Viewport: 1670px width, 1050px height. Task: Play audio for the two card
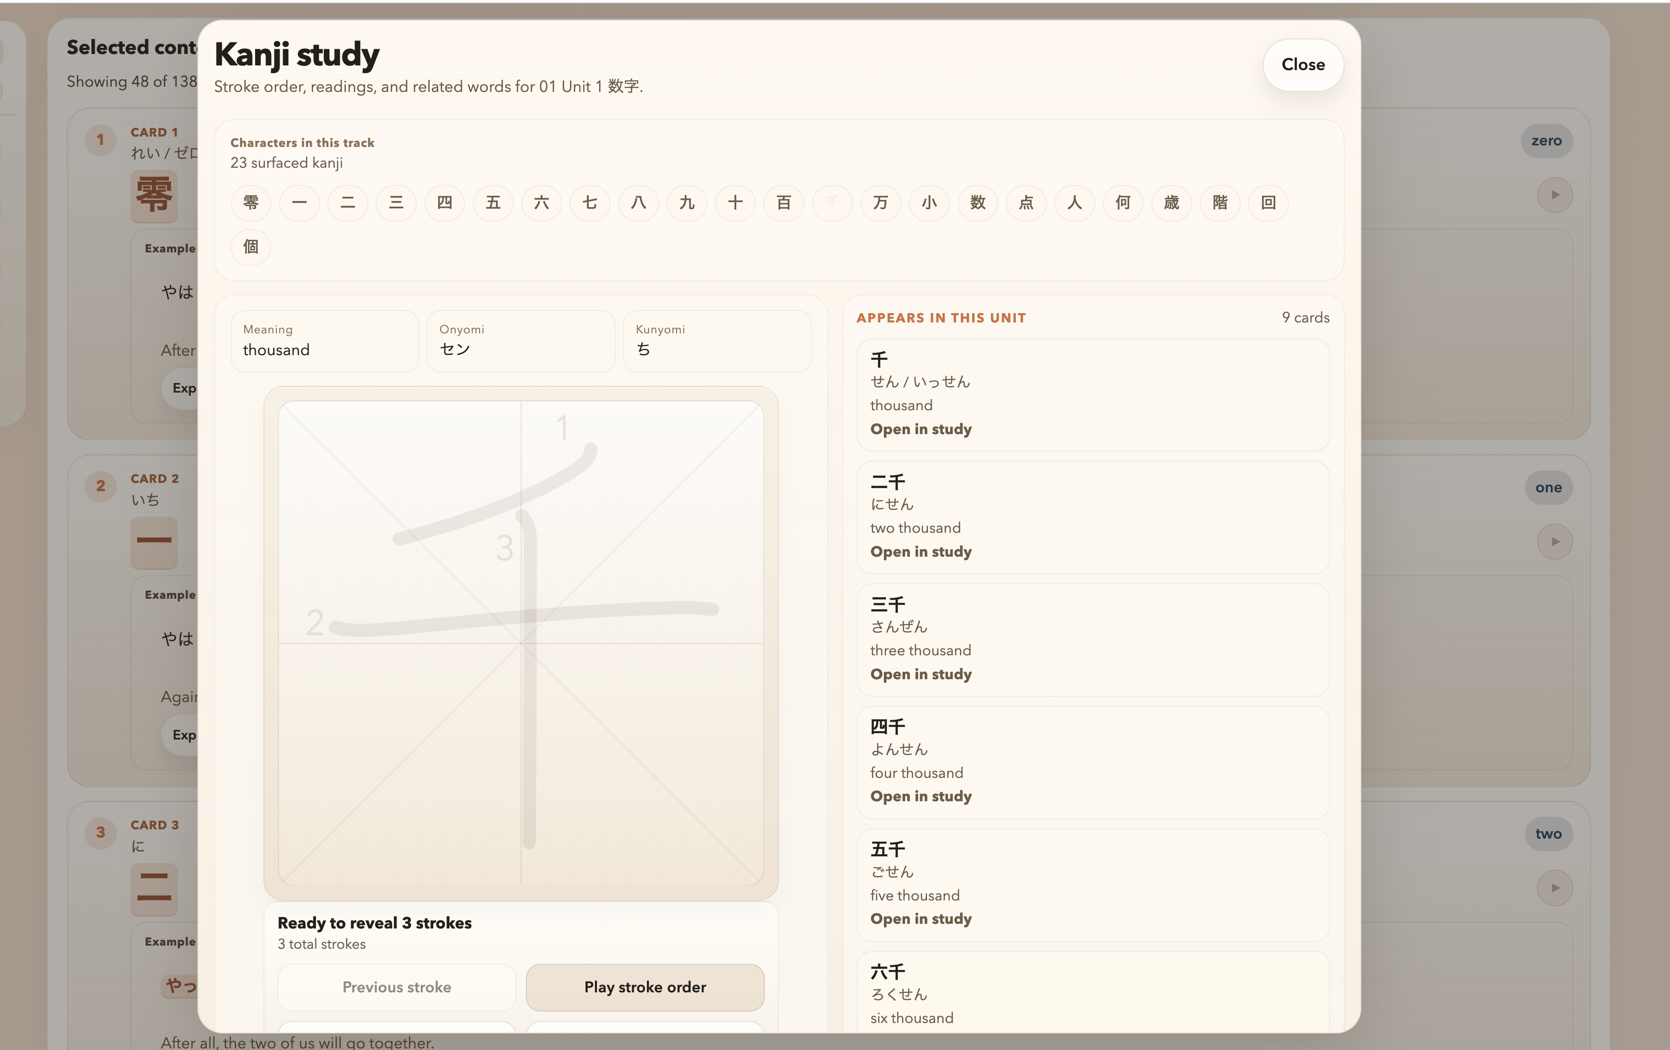click(1555, 888)
